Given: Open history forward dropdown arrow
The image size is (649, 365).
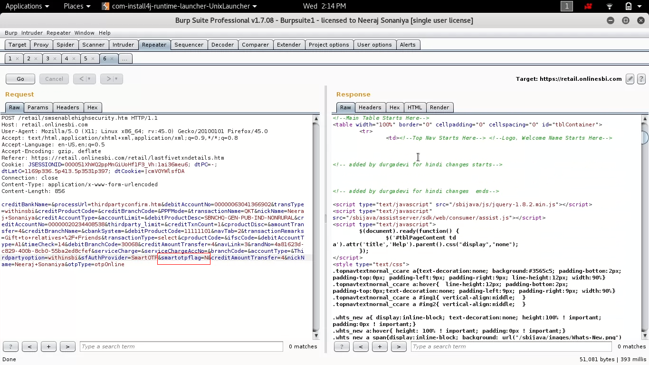Looking at the screenshot, I should [116, 79].
